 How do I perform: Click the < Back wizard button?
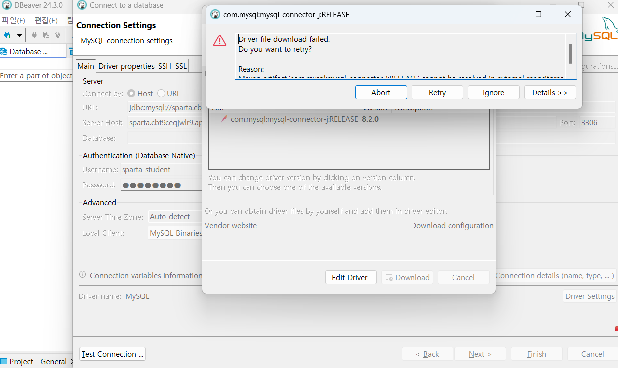[427, 354]
